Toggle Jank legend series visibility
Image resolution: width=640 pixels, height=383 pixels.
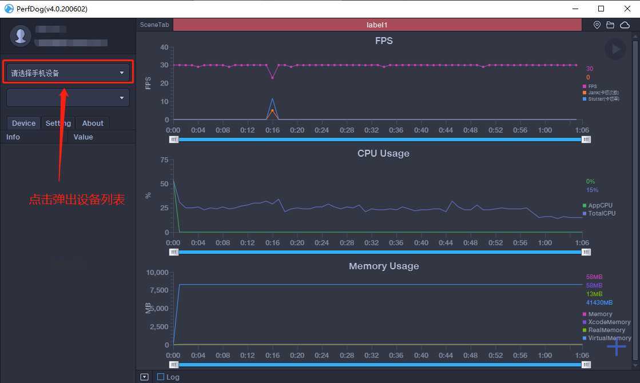pyautogui.click(x=601, y=93)
